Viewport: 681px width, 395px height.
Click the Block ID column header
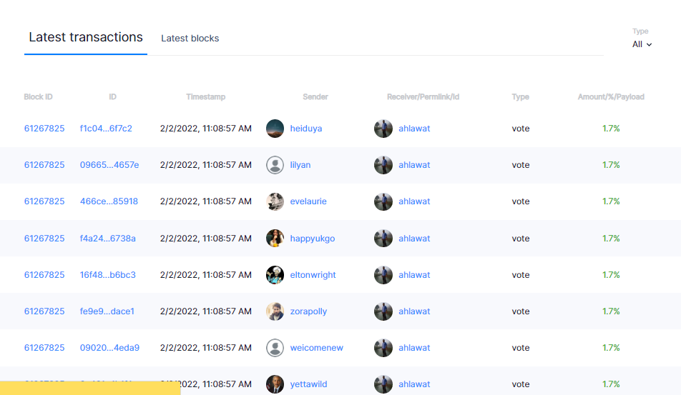point(38,96)
